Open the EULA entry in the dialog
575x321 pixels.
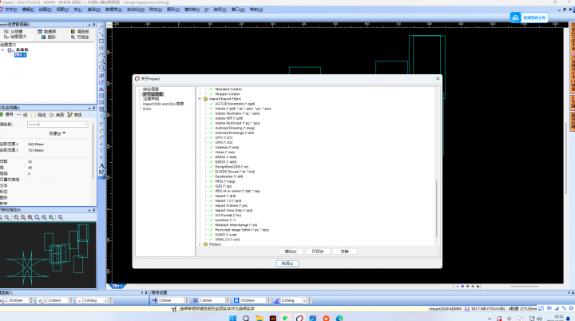[147, 108]
